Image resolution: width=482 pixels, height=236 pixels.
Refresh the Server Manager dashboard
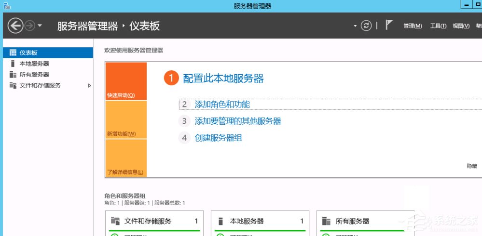coord(366,26)
